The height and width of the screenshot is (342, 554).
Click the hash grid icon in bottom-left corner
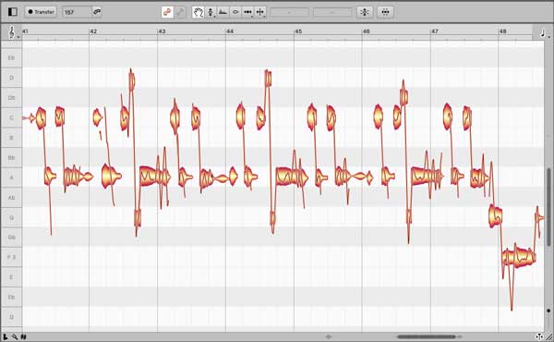pos(24,337)
